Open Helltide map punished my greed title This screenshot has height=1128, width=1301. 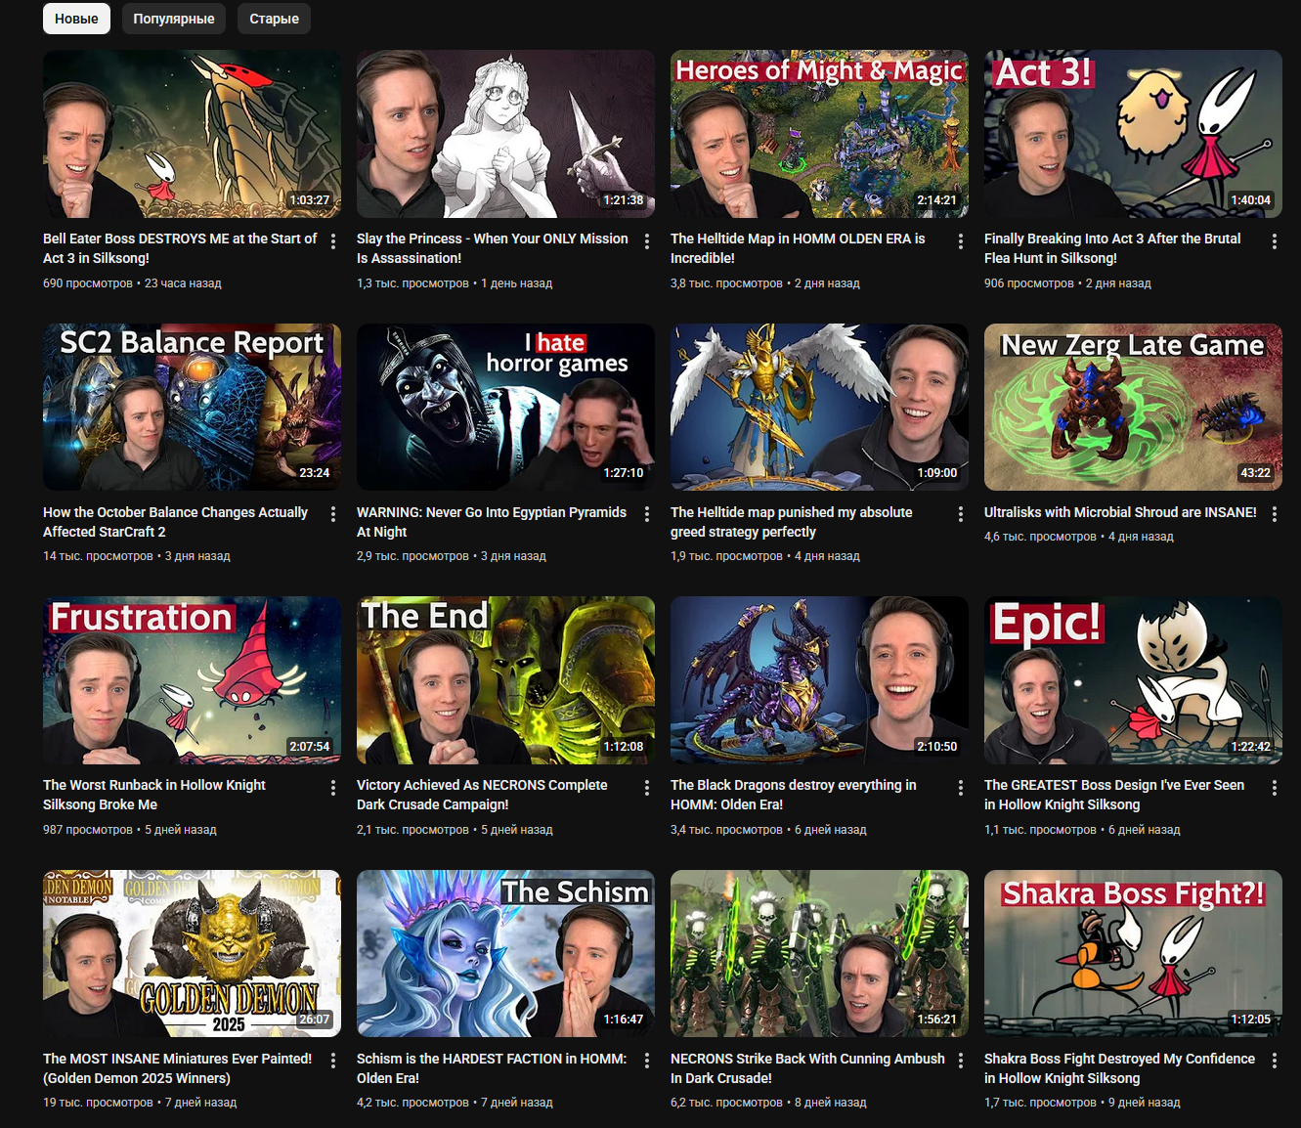792,522
